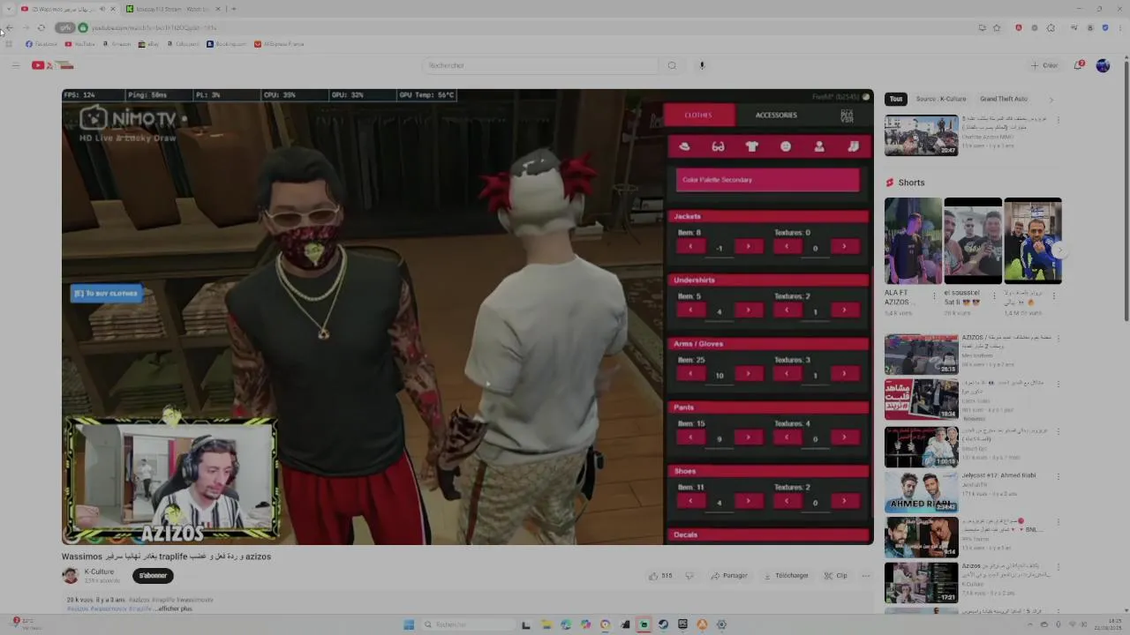Go to previous Jackets item

(690, 247)
